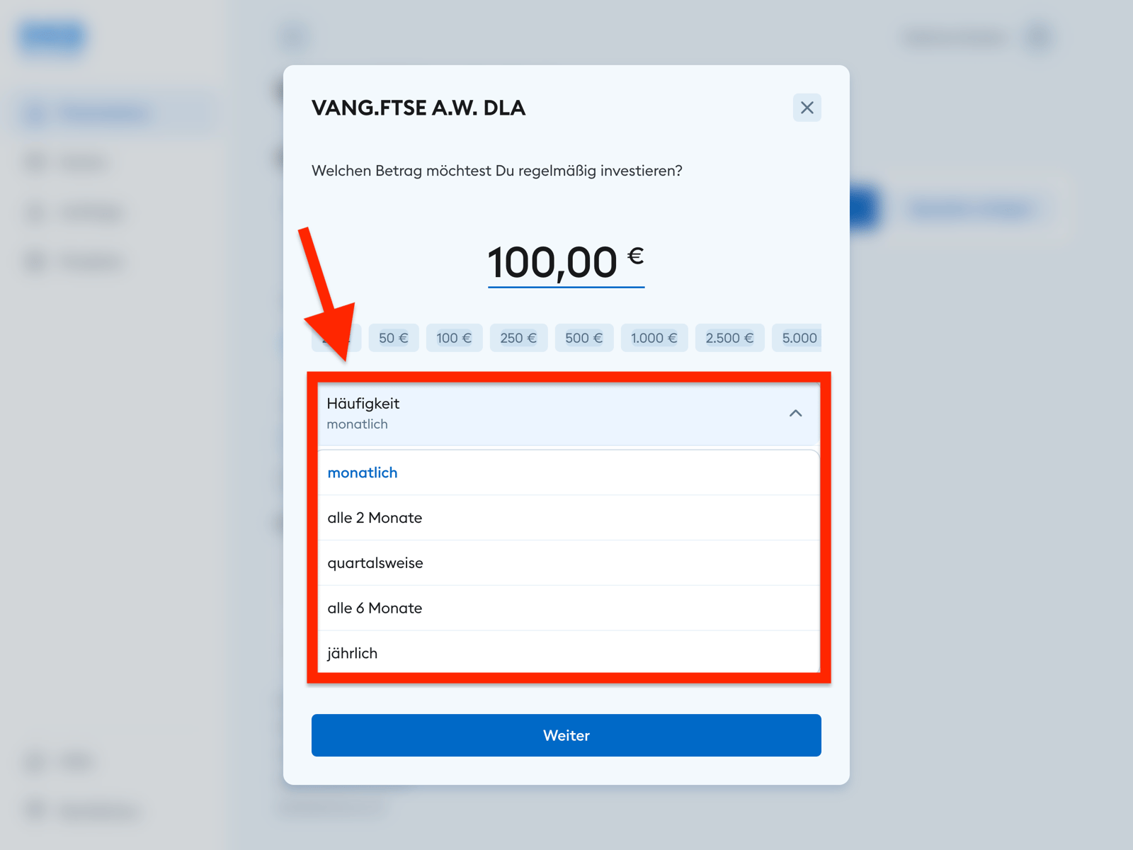This screenshot has height=850, width=1133.
Task: Collapse the Häufigkeit list via the chevron
Action: [x=797, y=414]
